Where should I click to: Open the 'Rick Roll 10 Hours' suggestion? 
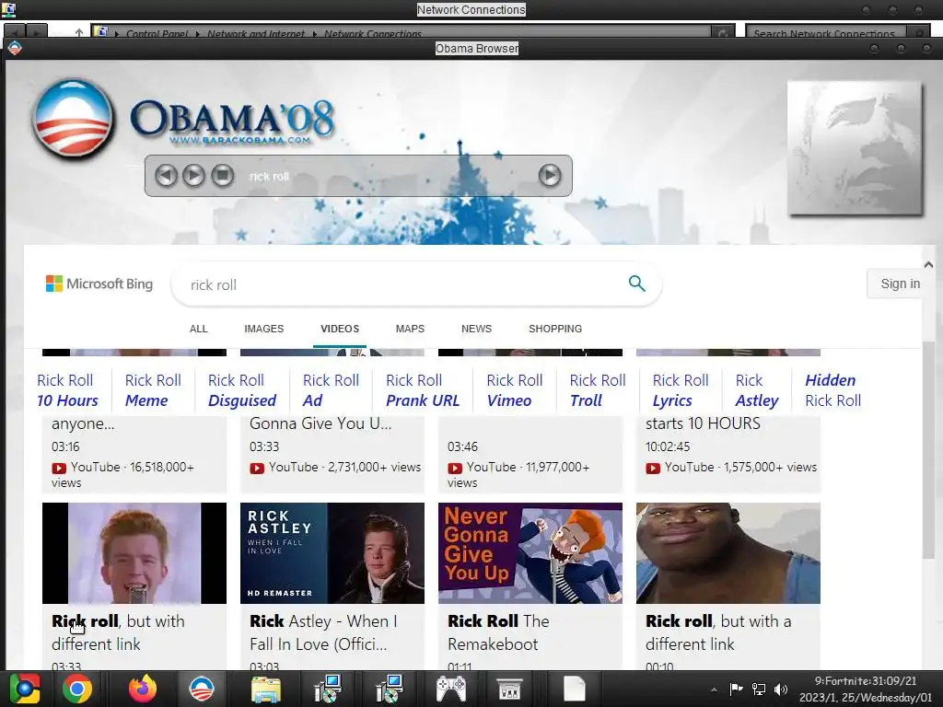(x=67, y=390)
